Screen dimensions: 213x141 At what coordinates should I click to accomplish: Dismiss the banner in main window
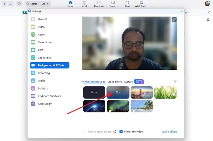click(209, 12)
